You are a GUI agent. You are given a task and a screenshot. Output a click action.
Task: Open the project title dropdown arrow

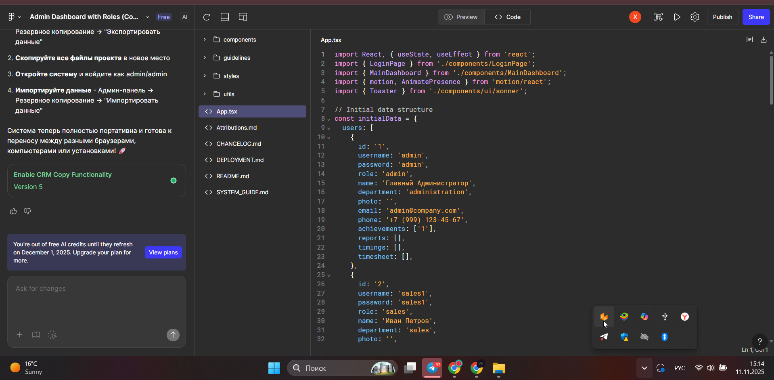tap(148, 17)
